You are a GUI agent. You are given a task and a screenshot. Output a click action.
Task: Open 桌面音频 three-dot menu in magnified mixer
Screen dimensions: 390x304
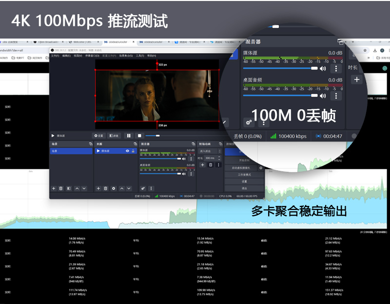[x=337, y=96]
